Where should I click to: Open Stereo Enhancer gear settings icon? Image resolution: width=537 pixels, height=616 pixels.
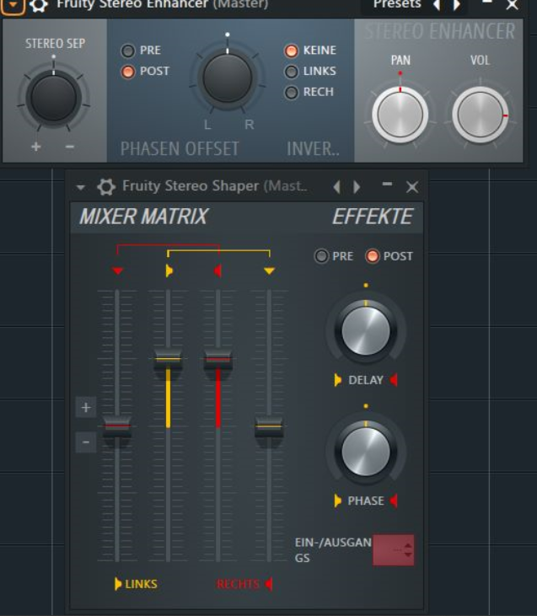39,5
